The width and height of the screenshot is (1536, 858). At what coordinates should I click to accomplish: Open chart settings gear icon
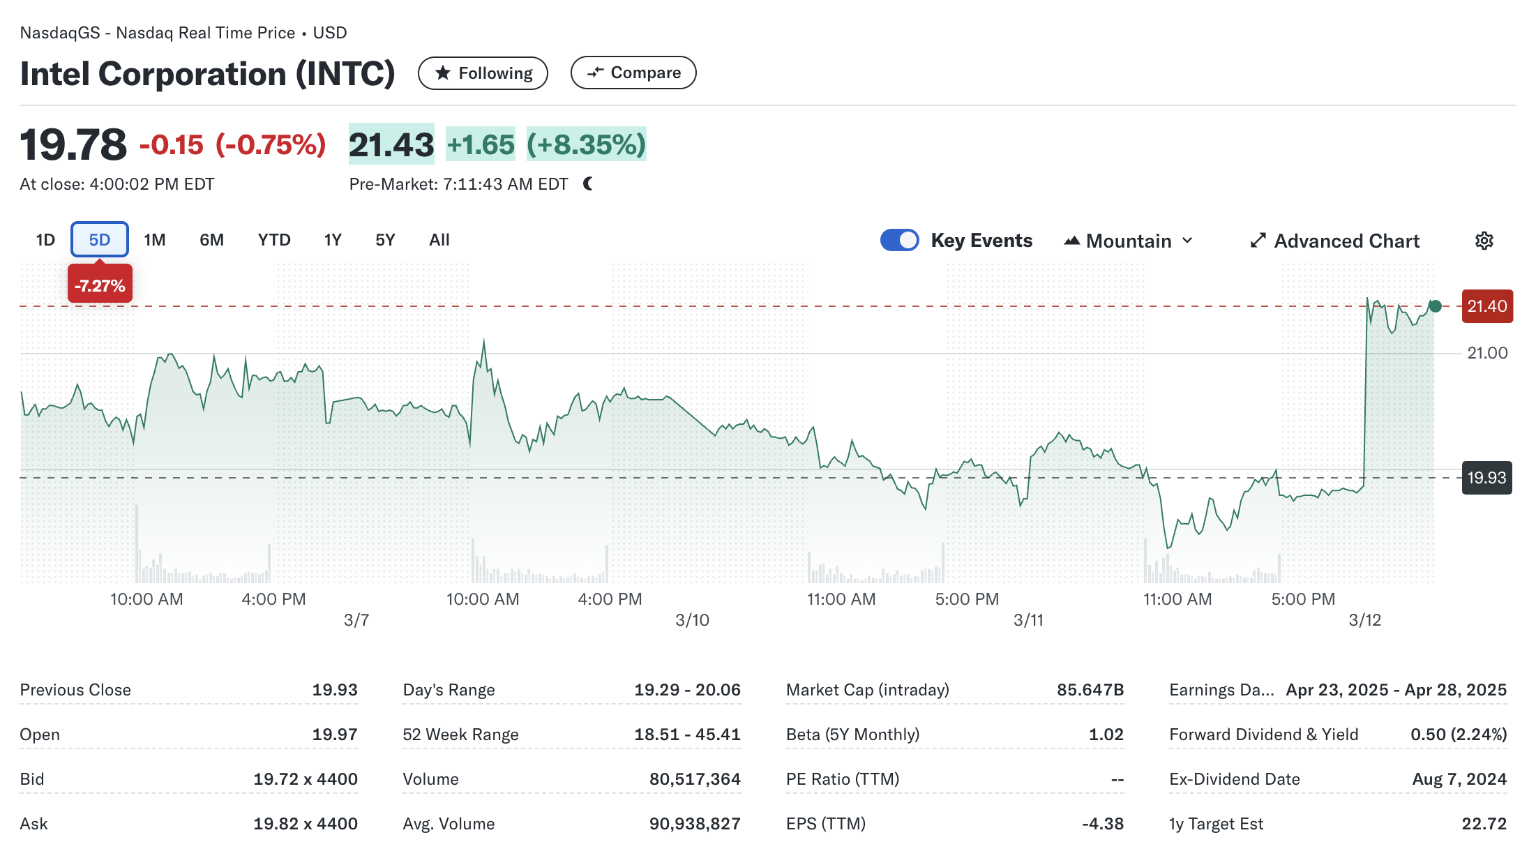click(x=1484, y=241)
